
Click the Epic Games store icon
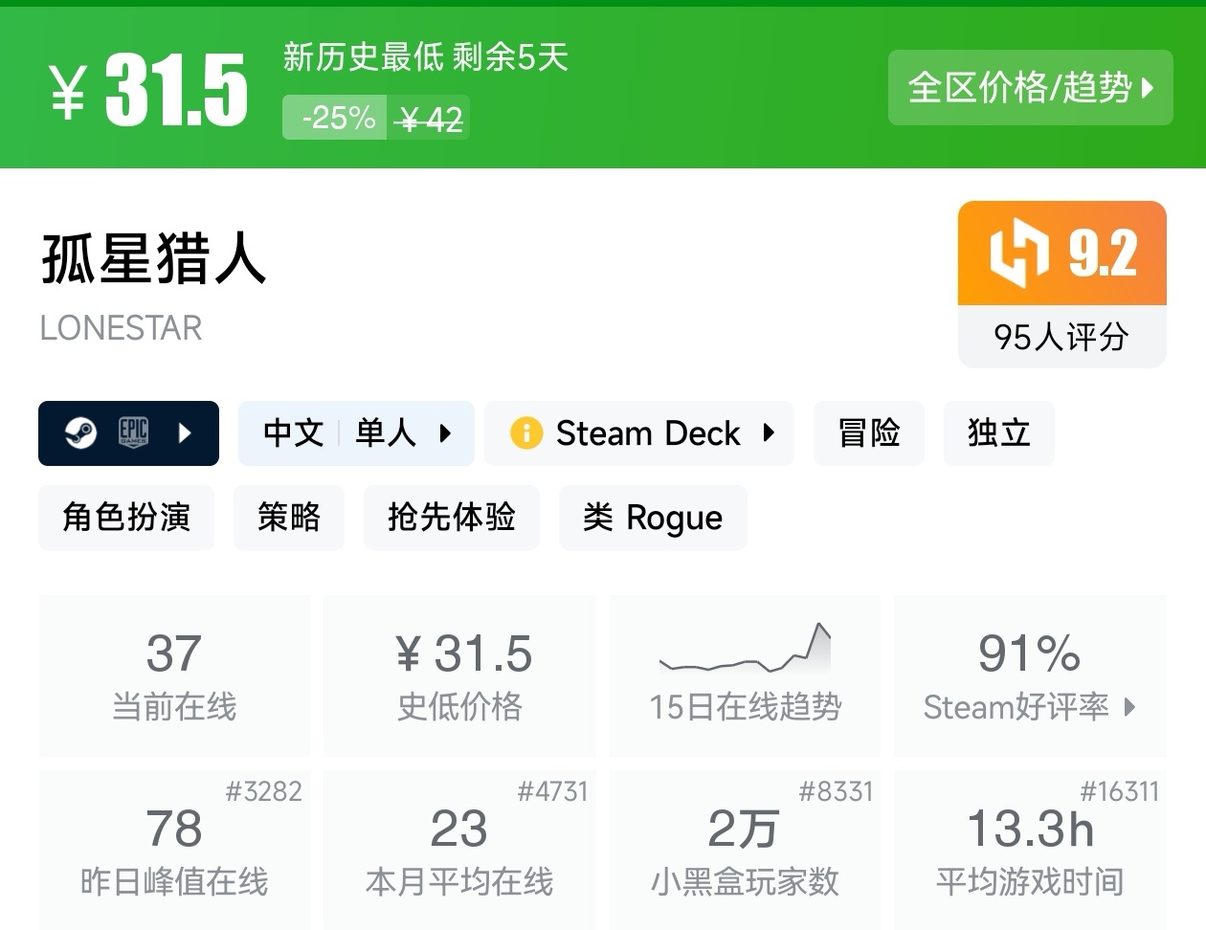[x=133, y=433]
